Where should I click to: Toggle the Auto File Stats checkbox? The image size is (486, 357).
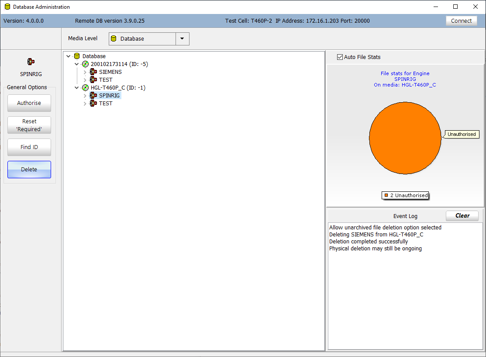tap(340, 57)
